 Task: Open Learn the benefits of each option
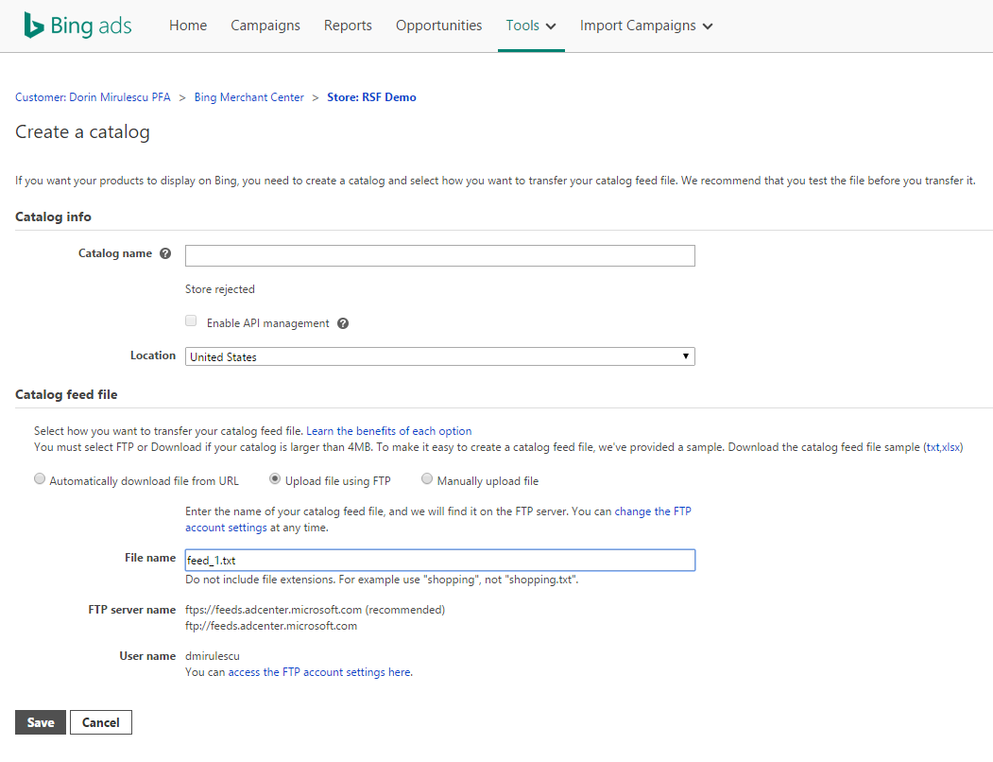[x=389, y=431]
